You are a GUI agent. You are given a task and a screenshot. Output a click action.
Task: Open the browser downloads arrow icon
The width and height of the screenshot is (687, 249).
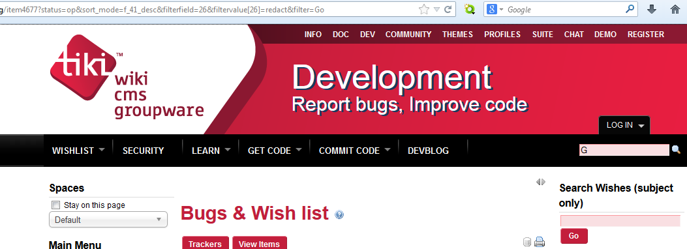652,9
